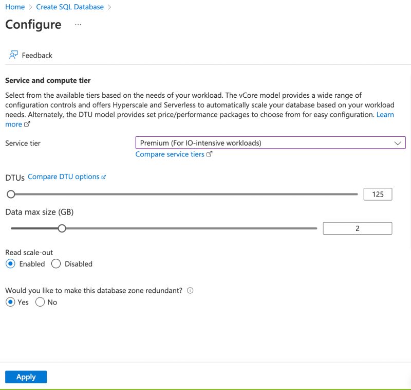Click the DTUs value field showing 125
411x390 pixels.
pos(378,194)
